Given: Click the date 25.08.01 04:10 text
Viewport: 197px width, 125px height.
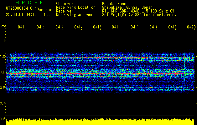Looking at the screenshot, I should click(21, 15).
